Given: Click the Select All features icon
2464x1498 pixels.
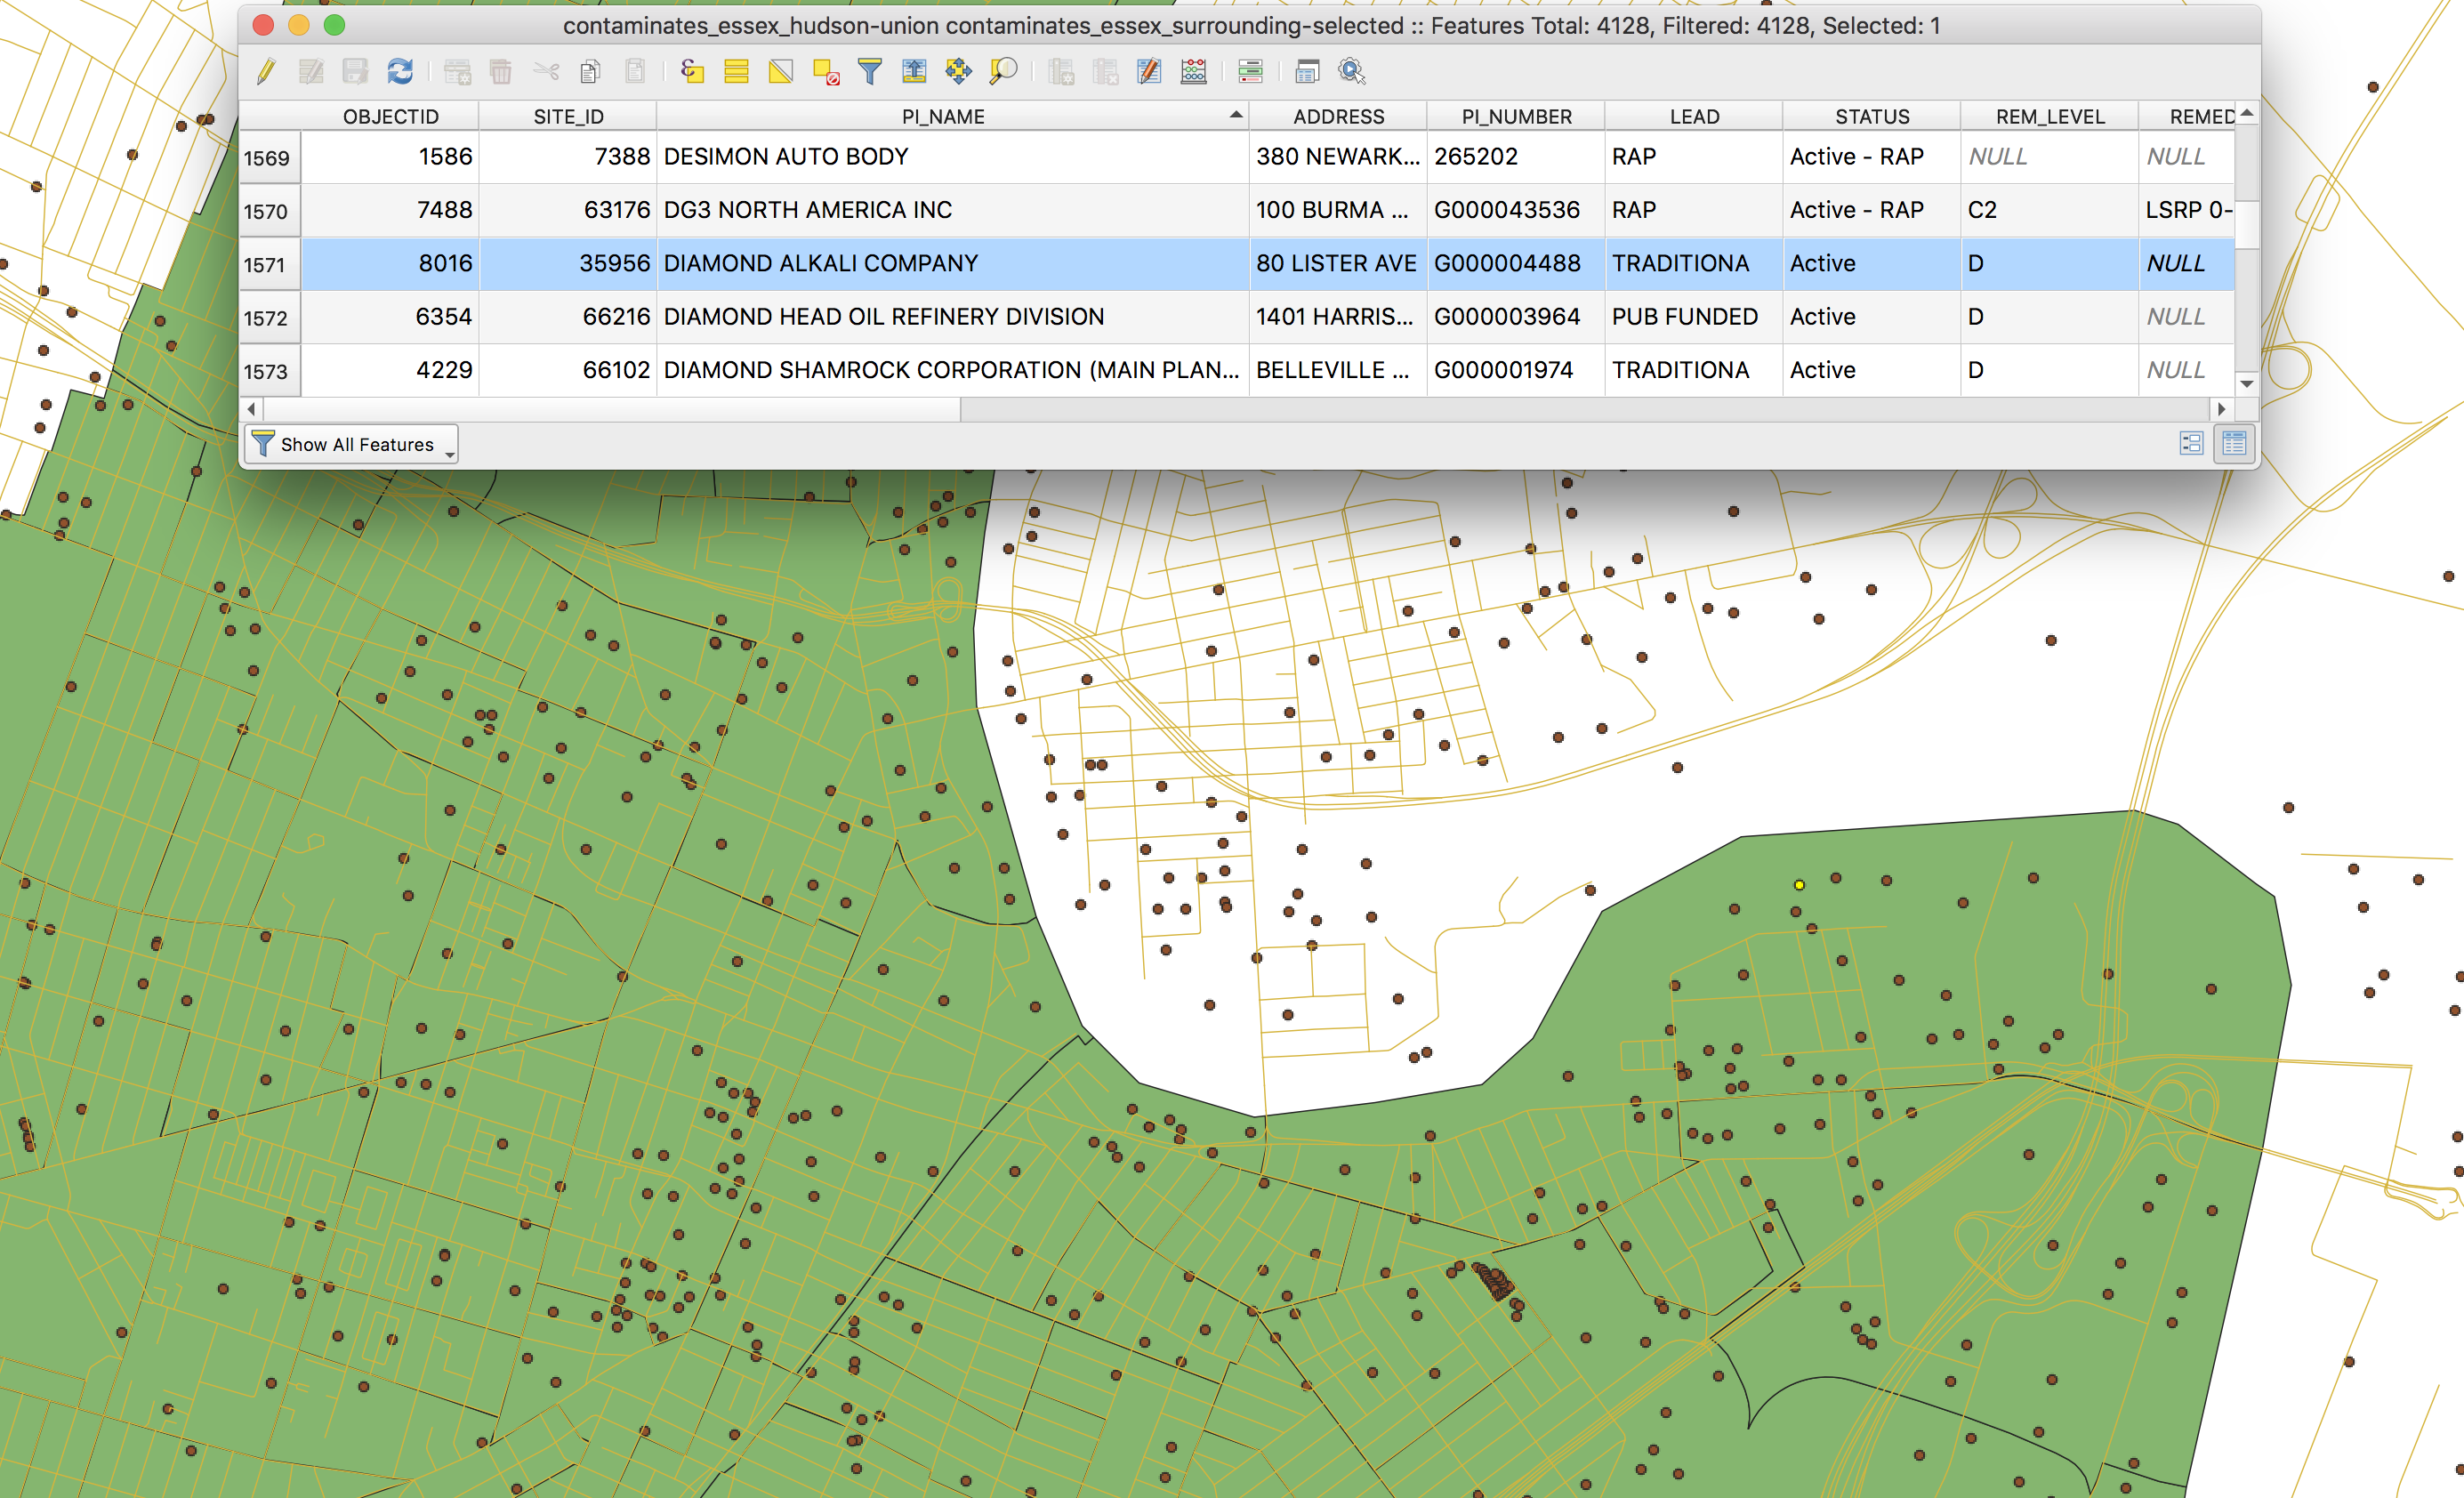Looking at the screenshot, I should [736, 71].
